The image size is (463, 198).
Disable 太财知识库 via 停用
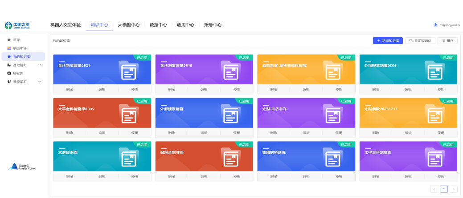point(135,176)
